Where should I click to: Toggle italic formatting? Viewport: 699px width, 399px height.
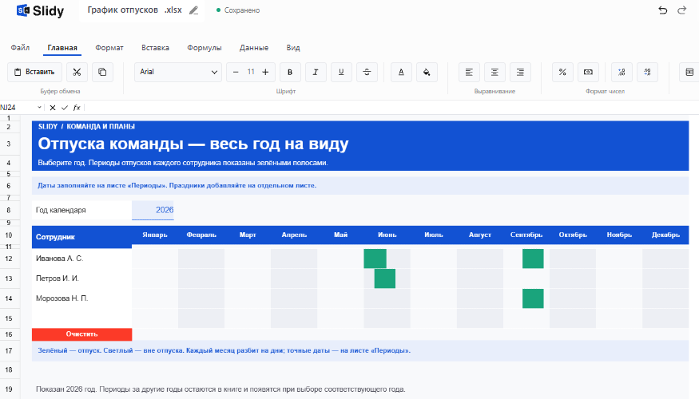(x=316, y=72)
